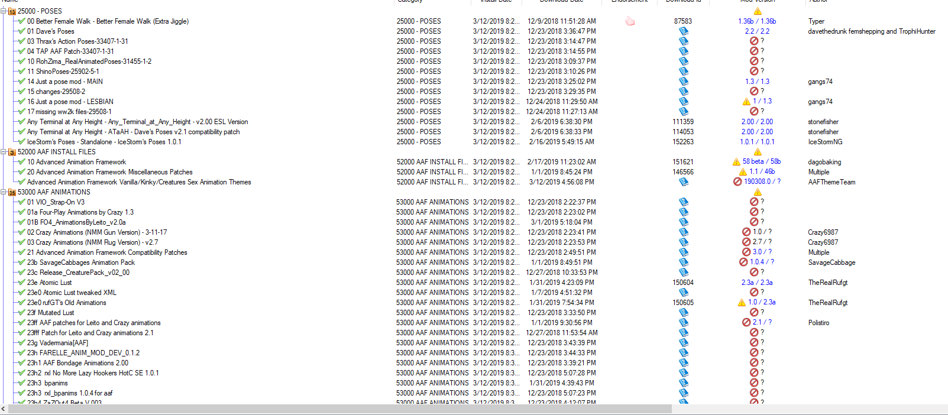This screenshot has height=415, width=948.
Task: Click the info book icon for 23g Vadermania[AAF]
Action: click(x=683, y=343)
